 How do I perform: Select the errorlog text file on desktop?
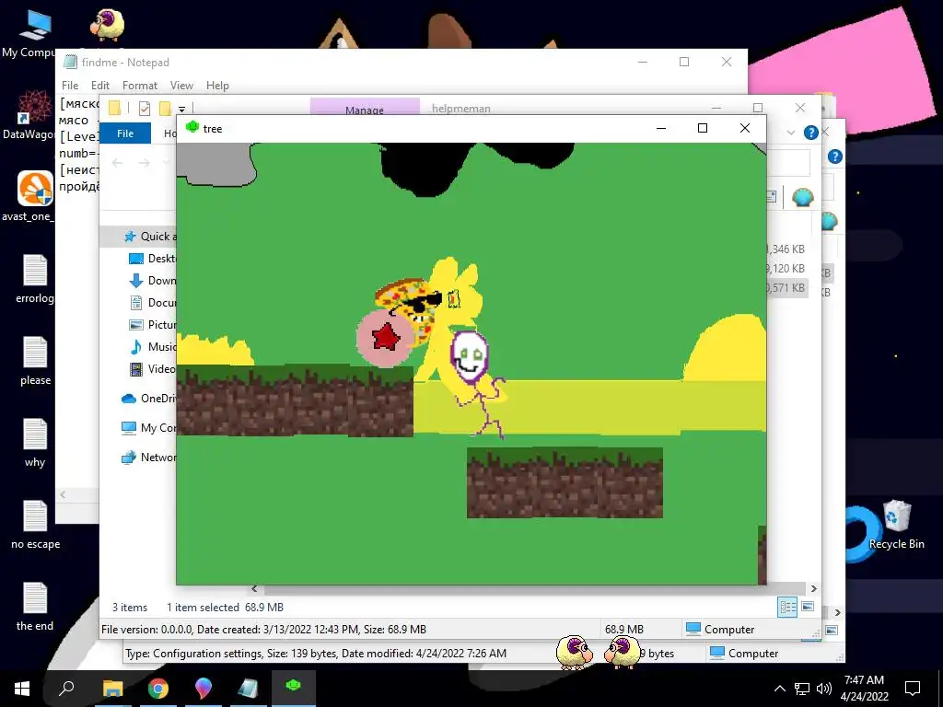click(34, 279)
